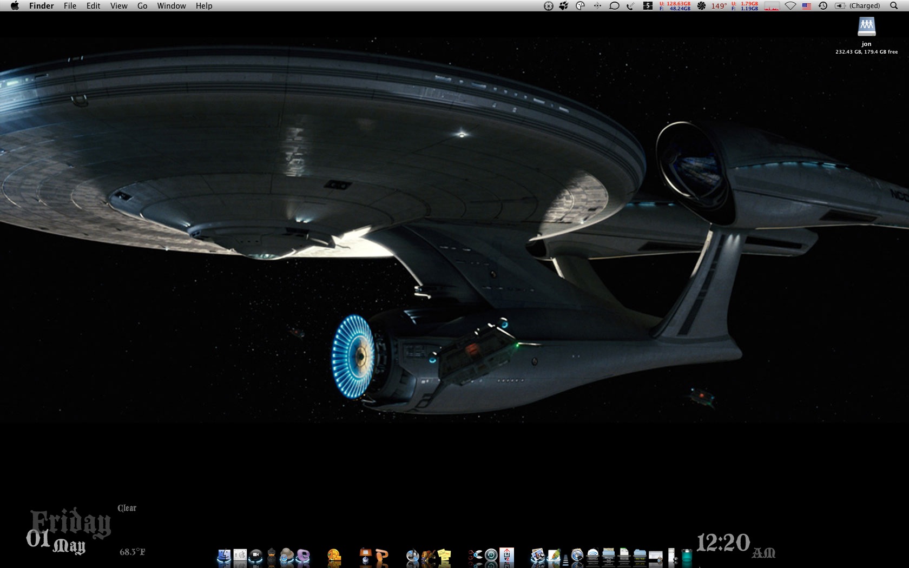This screenshot has height=568, width=909.
Task: Open the Finder application menu
Action: [x=42, y=6]
